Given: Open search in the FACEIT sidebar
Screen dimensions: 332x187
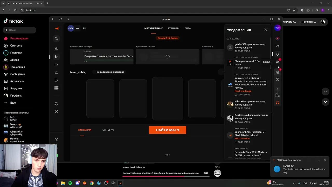Looking at the screenshot, I should click(x=56, y=38).
